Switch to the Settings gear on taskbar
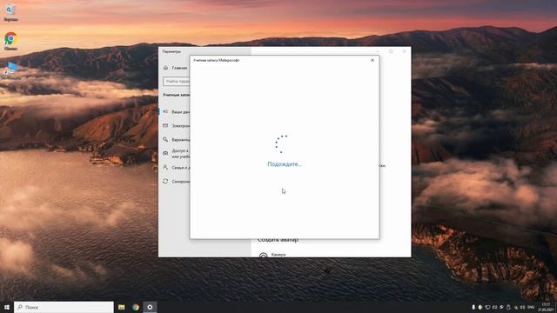 pos(150,307)
